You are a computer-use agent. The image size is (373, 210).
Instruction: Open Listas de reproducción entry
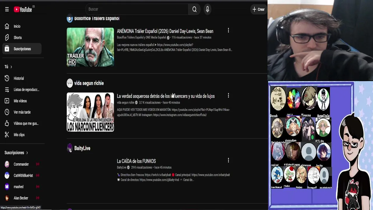(22, 90)
